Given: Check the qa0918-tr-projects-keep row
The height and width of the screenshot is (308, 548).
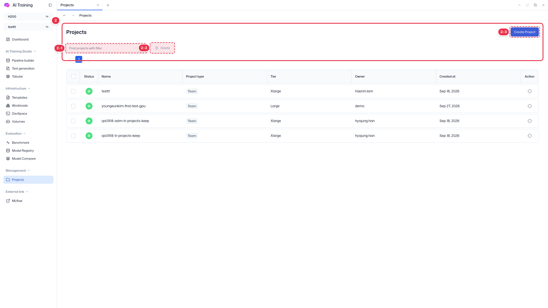Looking at the screenshot, I should coord(73,136).
